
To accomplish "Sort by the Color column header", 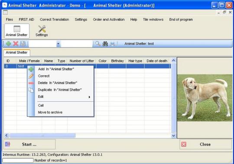I will pyautogui.click(x=103, y=61).
